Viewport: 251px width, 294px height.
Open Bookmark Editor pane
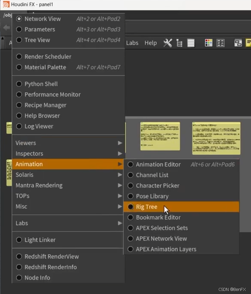tap(181, 217)
